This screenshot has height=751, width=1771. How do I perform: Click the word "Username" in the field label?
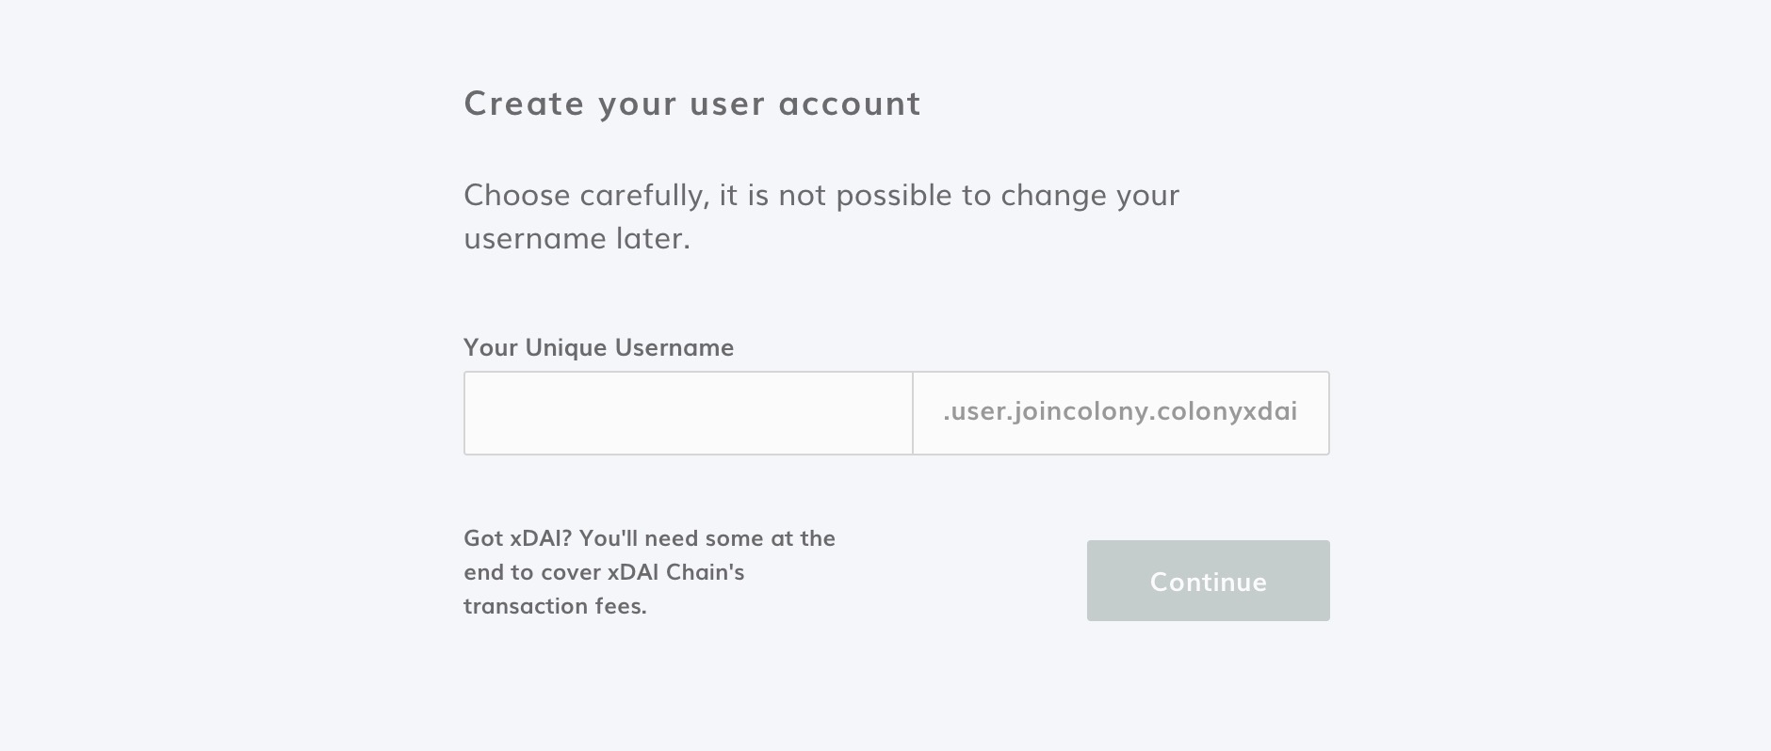pyautogui.click(x=674, y=347)
